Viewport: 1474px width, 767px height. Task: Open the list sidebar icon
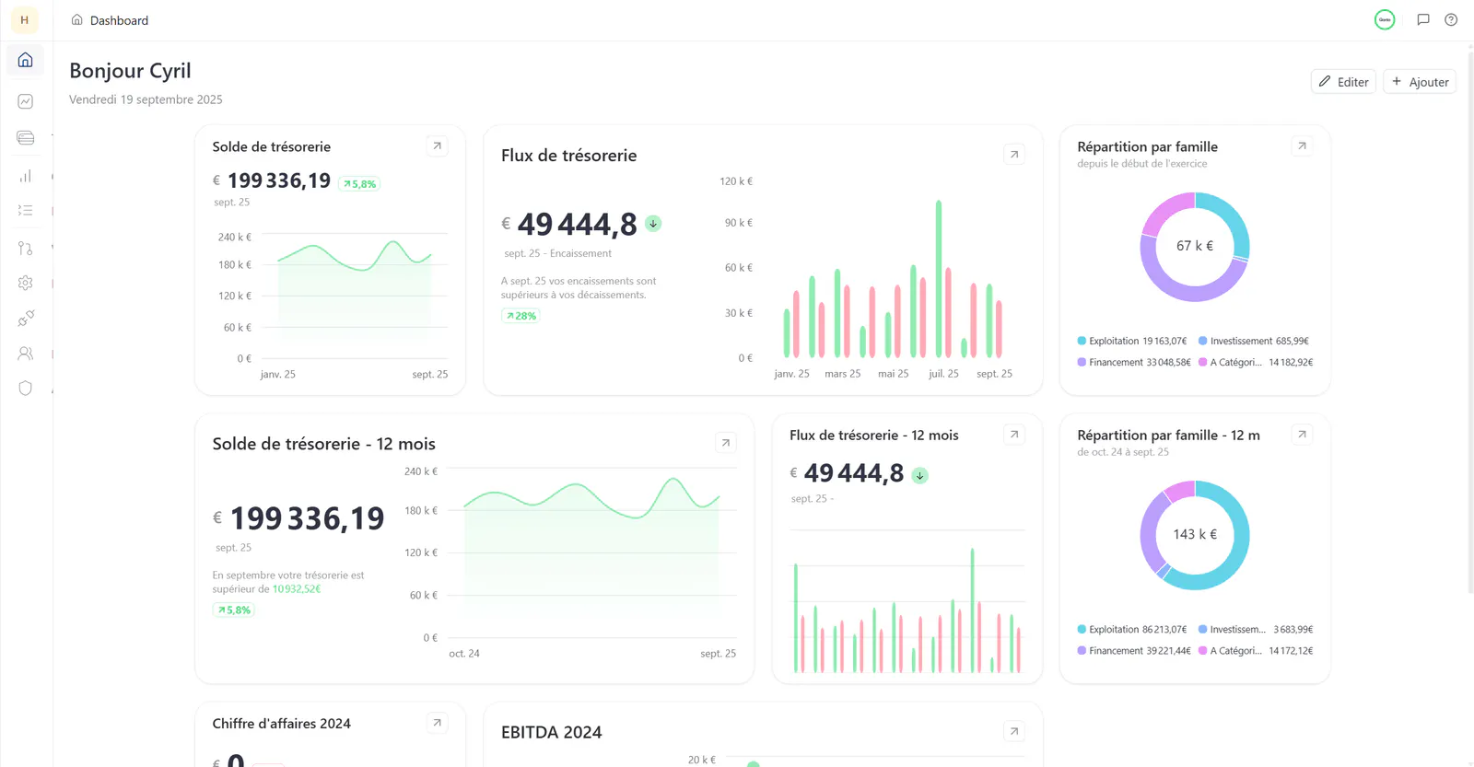(x=25, y=210)
